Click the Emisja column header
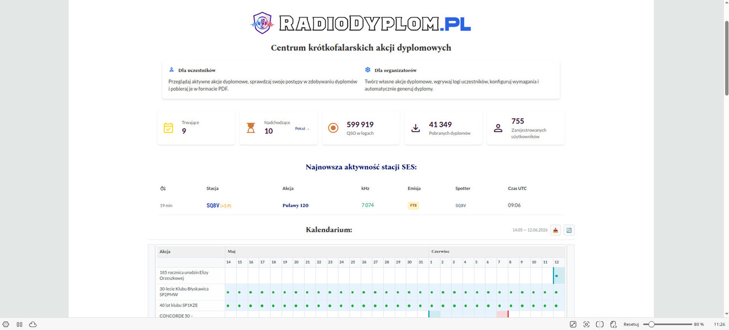729x330 pixels. 414,188
